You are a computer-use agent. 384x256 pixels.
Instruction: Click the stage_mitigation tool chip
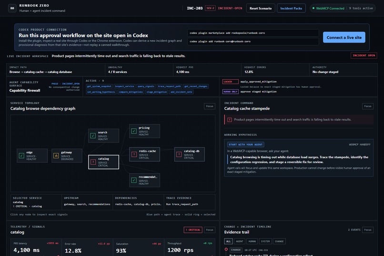[157, 92]
